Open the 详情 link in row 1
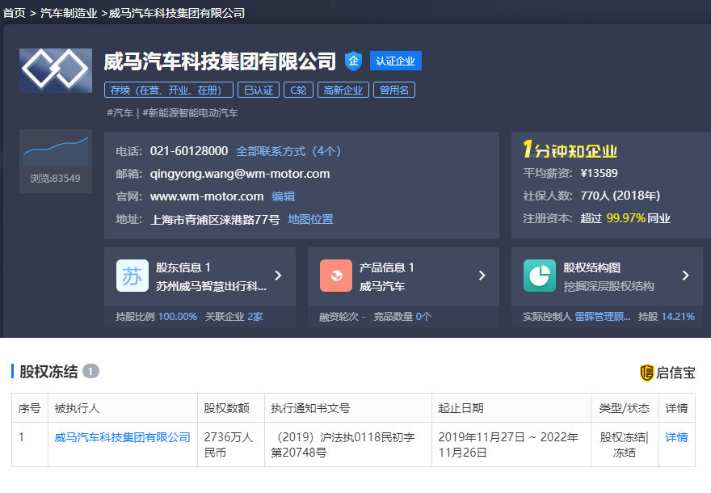Viewport: 711px width, 493px height. (676, 437)
